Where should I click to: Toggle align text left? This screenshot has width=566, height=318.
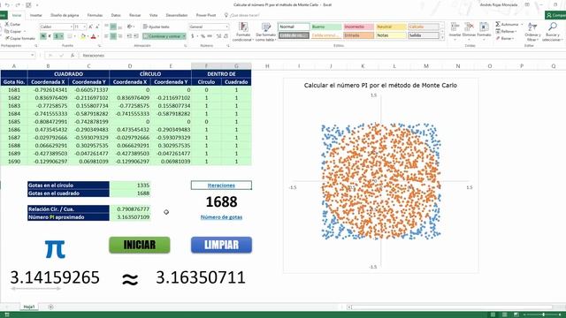[106, 36]
